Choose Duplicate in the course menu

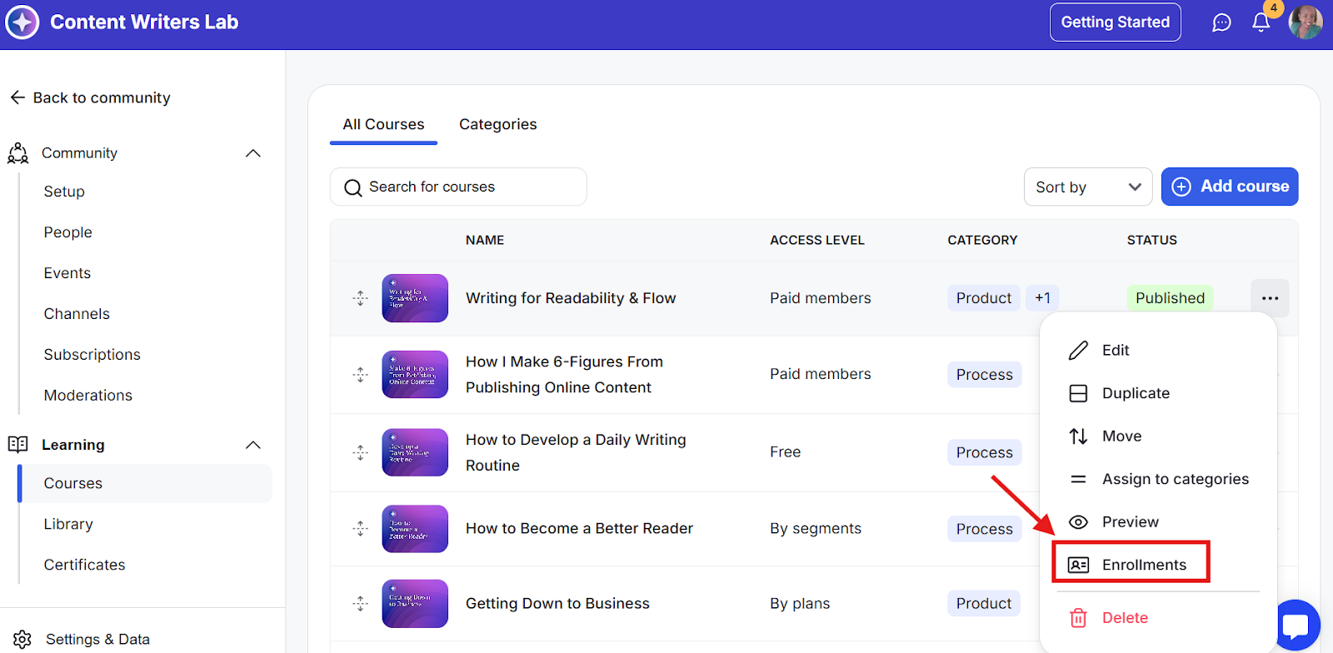point(1135,393)
